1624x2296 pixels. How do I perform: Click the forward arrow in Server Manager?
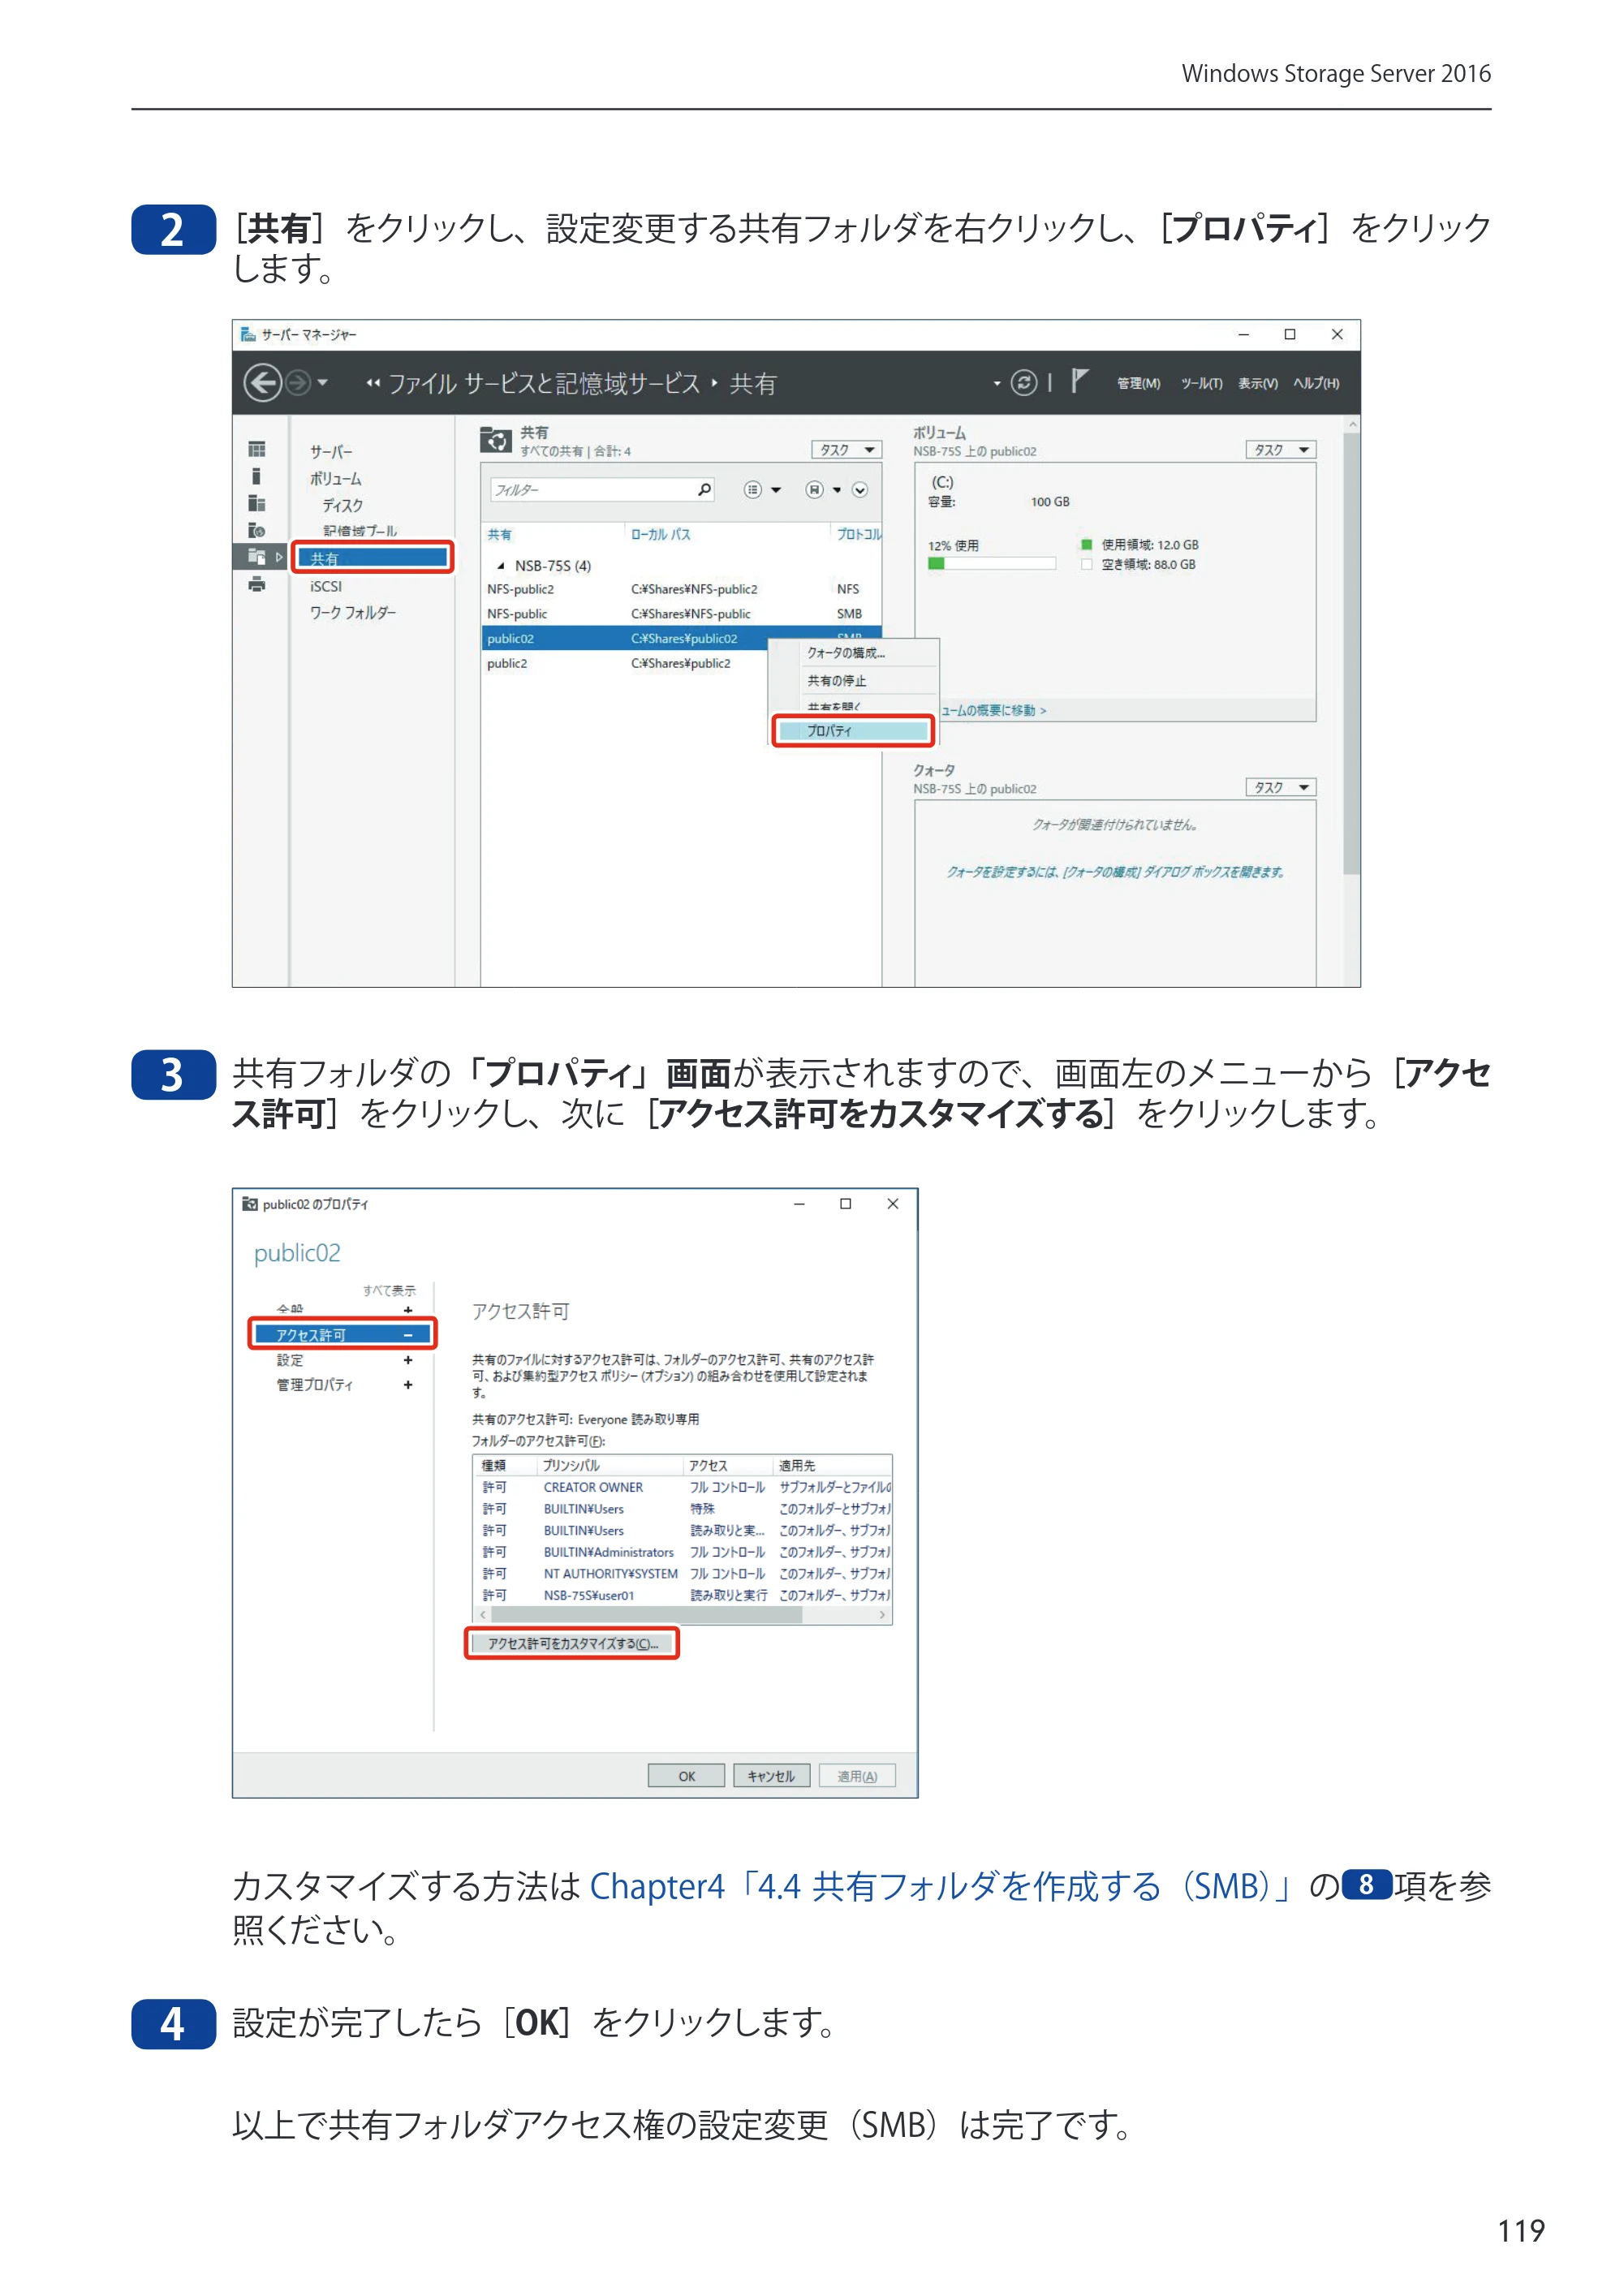pos(298,382)
